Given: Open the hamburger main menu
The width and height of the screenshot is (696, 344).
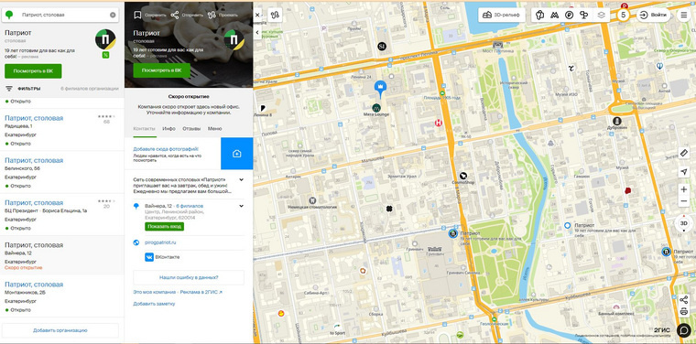Looking at the screenshot, I should (x=684, y=15).
